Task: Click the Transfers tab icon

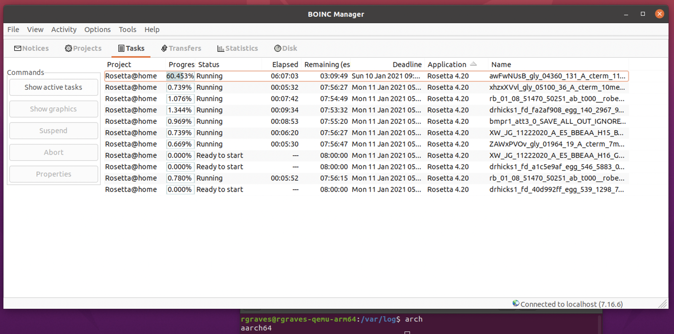Action: 164,48
